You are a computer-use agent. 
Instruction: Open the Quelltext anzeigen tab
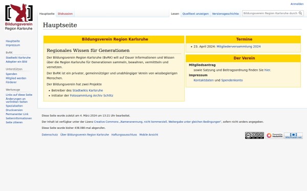point(195,14)
